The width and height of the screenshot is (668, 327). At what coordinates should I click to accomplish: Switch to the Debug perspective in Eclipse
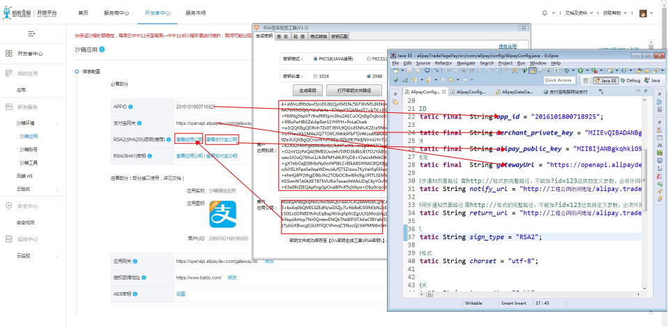(631, 80)
